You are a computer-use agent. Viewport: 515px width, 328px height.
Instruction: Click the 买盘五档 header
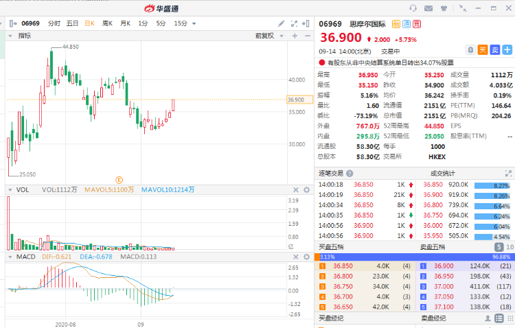pos(331,247)
